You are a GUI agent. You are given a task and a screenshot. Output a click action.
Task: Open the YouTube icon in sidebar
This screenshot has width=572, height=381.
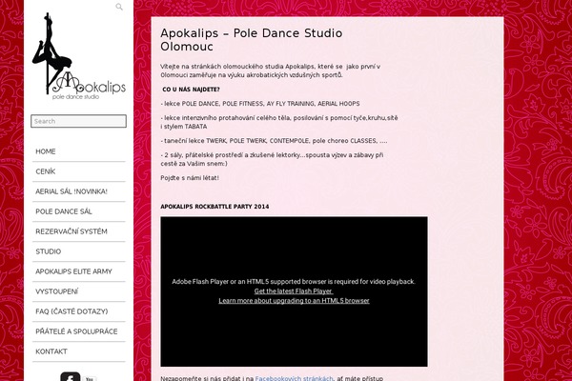point(90,378)
